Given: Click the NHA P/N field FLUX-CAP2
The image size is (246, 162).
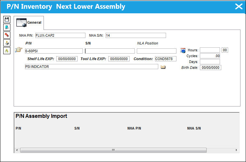Looking at the screenshot, I should pos(60,35).
